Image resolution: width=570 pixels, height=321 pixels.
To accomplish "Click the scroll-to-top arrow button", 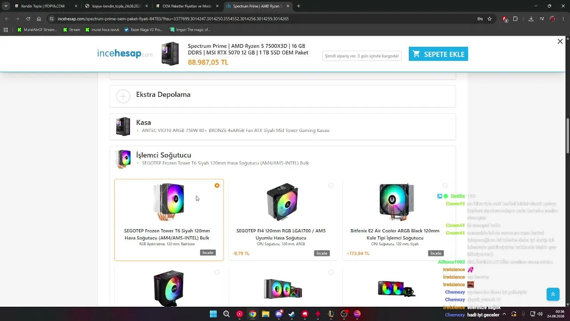I will [553, 294].
